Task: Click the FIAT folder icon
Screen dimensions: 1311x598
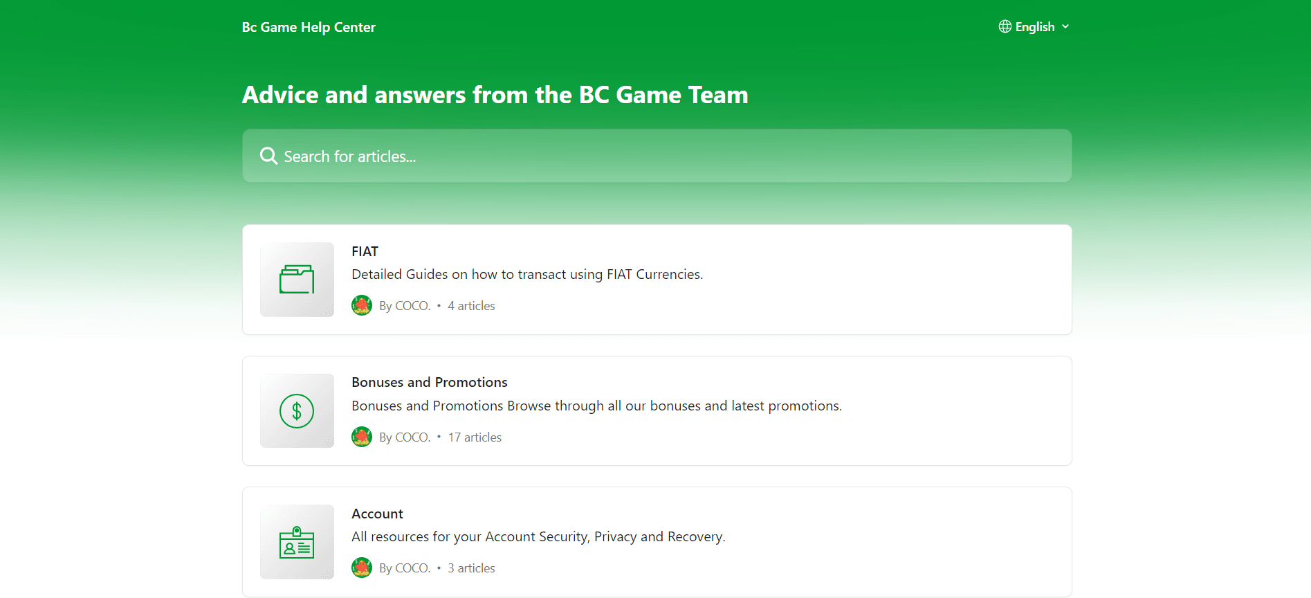Action: [296, 279]
